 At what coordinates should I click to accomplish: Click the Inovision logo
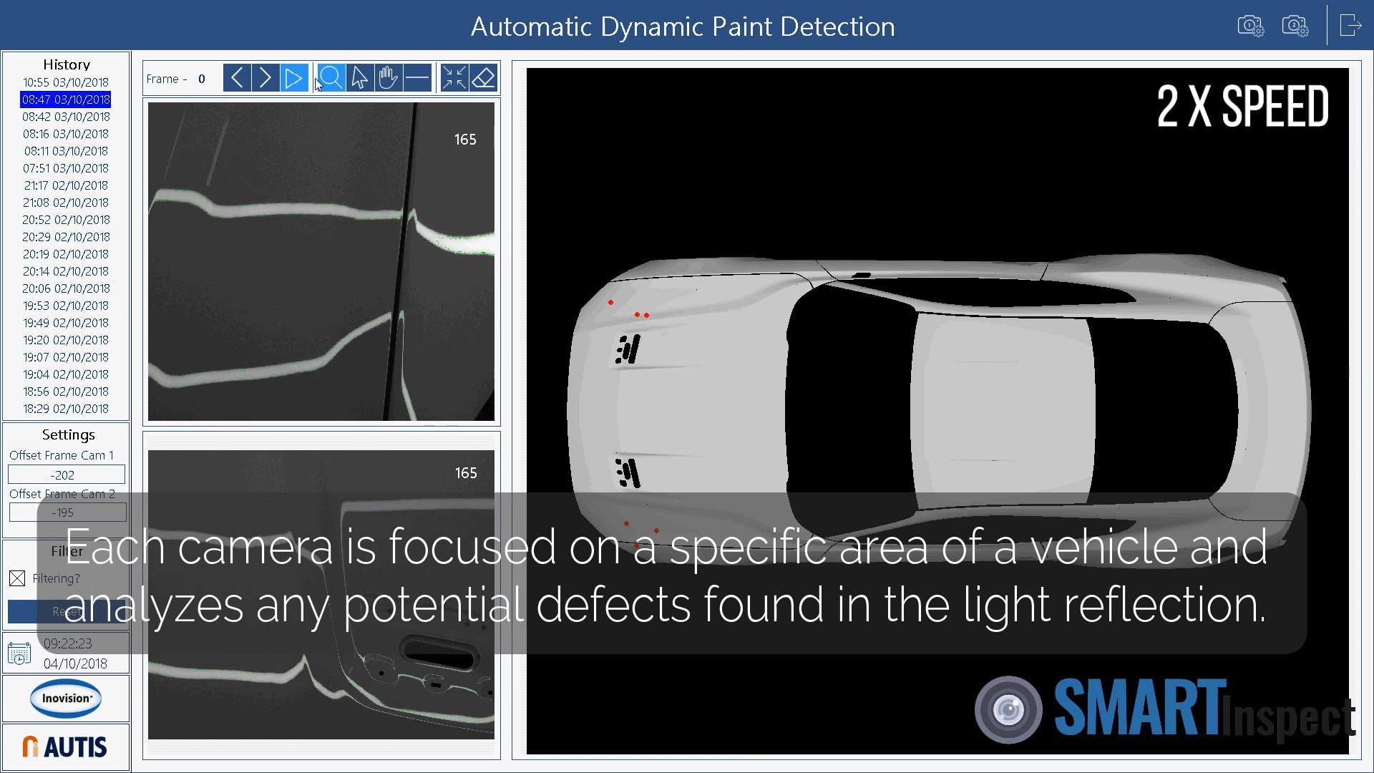click(65, 699)
